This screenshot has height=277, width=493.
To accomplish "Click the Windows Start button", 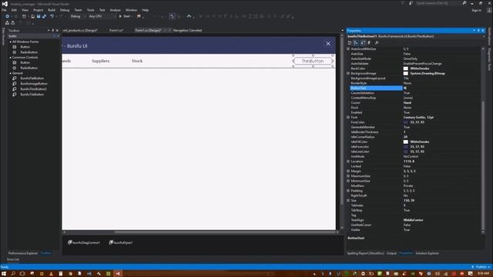I will tap(4, 274).
